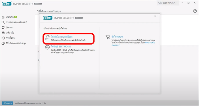Click the green notification badge on Home
Image resolution: width=199 pixels, height=106 pixels.
coord(15,17)
